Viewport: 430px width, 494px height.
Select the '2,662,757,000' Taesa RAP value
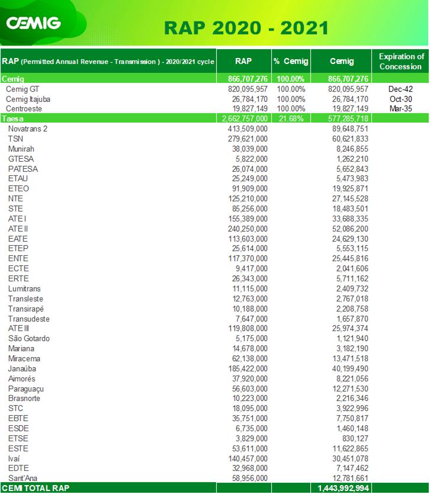coord(245,119)
